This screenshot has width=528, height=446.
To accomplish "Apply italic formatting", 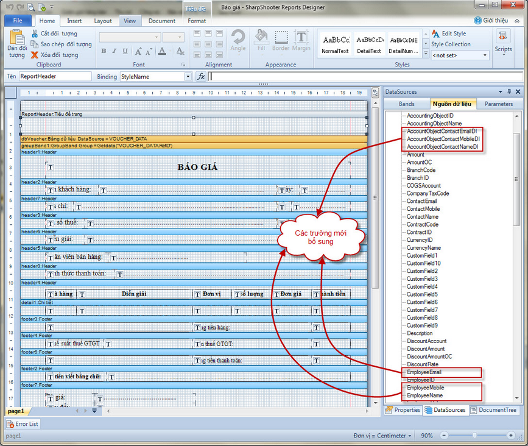I will (114, 51).
